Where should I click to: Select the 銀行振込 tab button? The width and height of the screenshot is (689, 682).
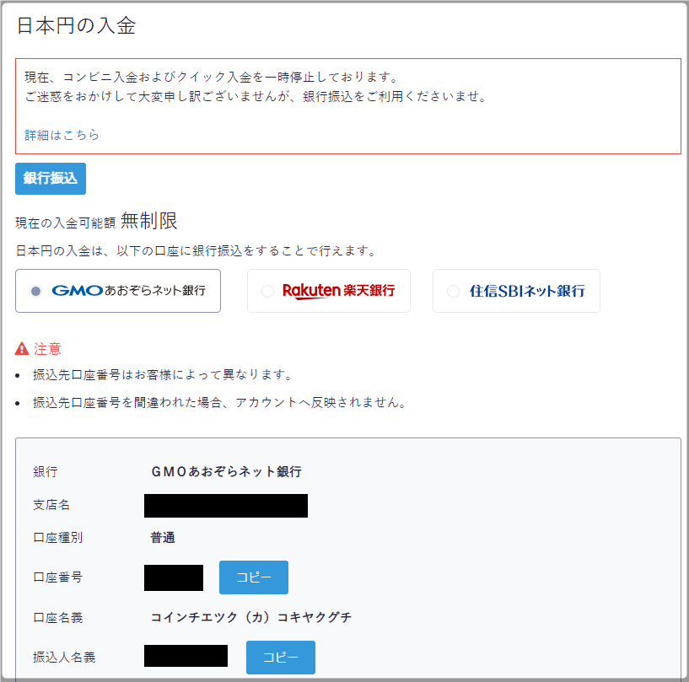[x=51, y=179]
